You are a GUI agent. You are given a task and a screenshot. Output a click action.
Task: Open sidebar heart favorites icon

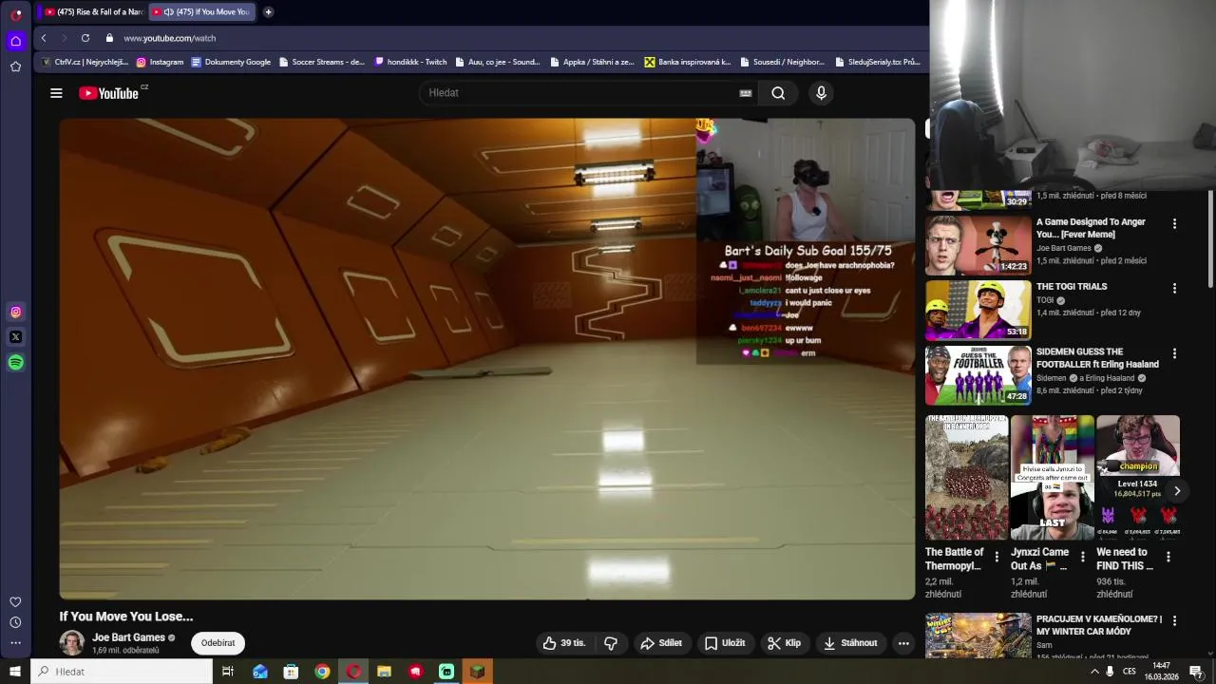pos(15,602)
